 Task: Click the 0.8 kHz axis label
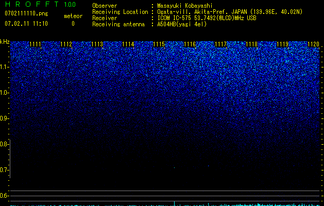pyautogui.click(x=4, y=144)
